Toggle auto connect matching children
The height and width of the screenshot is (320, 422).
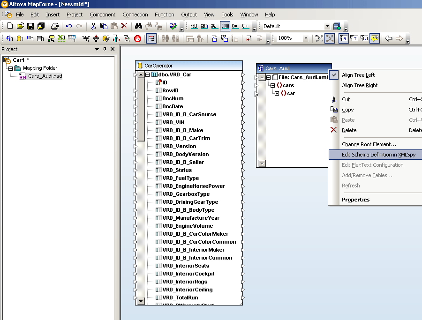(151, 38)
